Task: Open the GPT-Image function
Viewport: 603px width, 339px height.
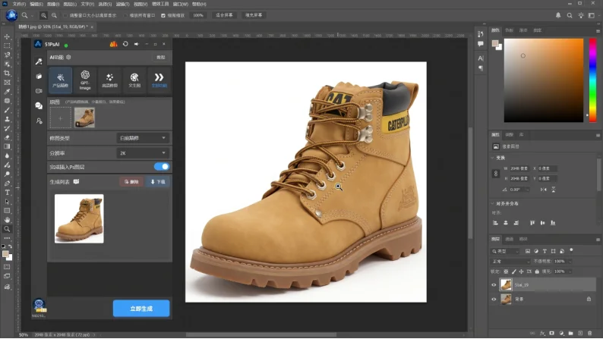Action: click(x=85, y=80)
